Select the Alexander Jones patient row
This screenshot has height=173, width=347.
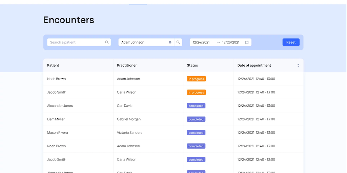(60, 106)
